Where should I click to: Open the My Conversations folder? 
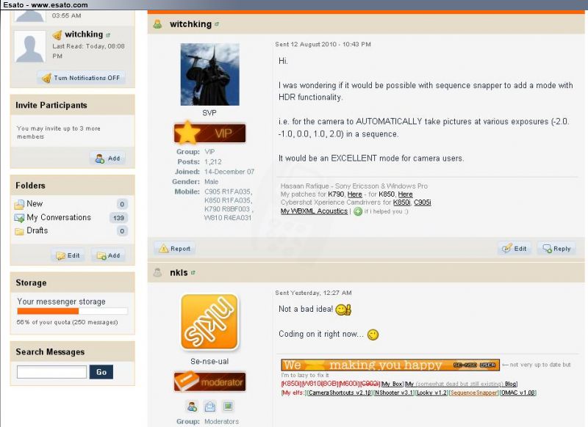(x=59, y=217)
